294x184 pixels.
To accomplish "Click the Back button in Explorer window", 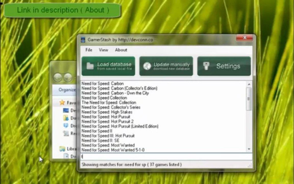I will point(58,77).
